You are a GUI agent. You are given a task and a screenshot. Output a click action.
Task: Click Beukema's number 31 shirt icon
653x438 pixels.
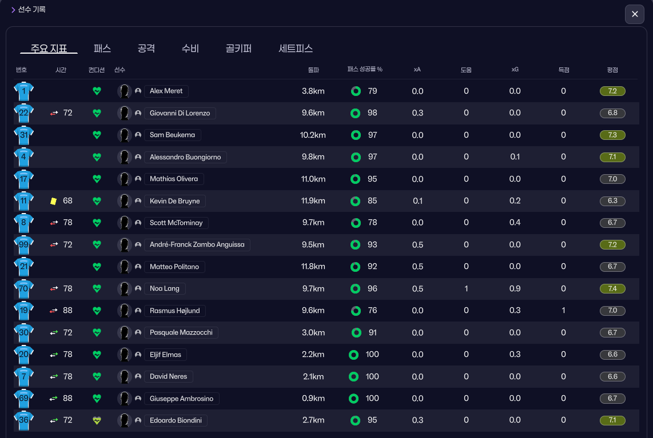(x=24, y=135)
